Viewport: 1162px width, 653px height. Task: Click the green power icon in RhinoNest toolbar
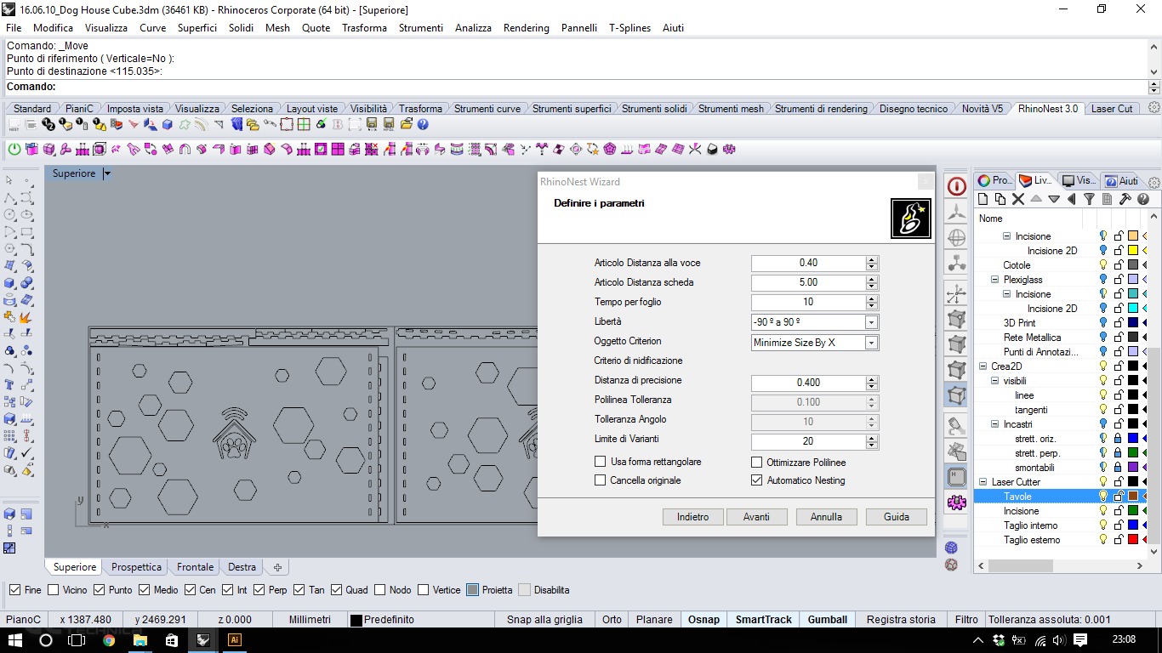(14, 149)
